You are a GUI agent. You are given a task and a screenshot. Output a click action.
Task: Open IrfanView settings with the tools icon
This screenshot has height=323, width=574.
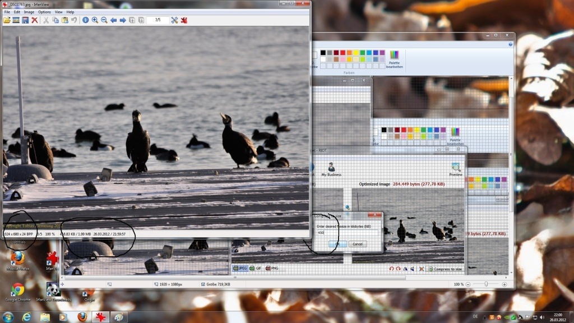click(174, 20)
